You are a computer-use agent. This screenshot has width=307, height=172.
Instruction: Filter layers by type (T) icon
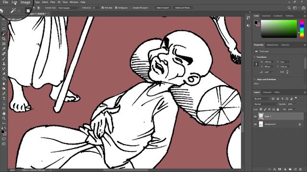coord(283,99)
